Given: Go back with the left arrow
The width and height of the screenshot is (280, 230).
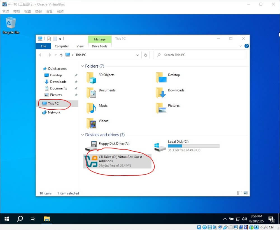Looking at the screenshot, I should pyautogui.click(x=41, y=55).
